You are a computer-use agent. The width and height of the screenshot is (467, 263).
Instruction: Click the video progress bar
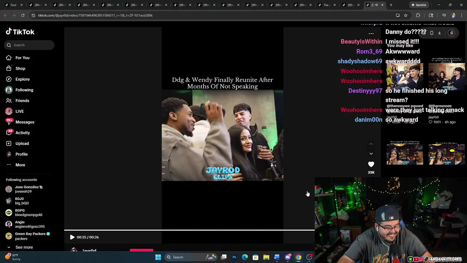(x=189, y=230)
